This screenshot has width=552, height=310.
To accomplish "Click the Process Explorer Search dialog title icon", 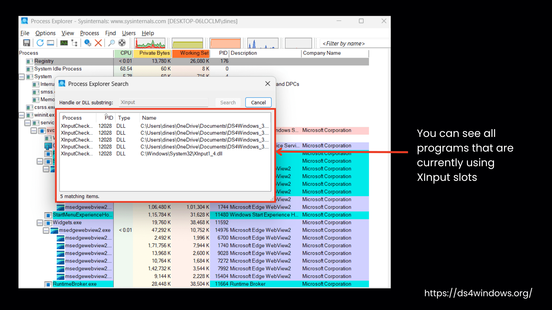I will point(62,84).
